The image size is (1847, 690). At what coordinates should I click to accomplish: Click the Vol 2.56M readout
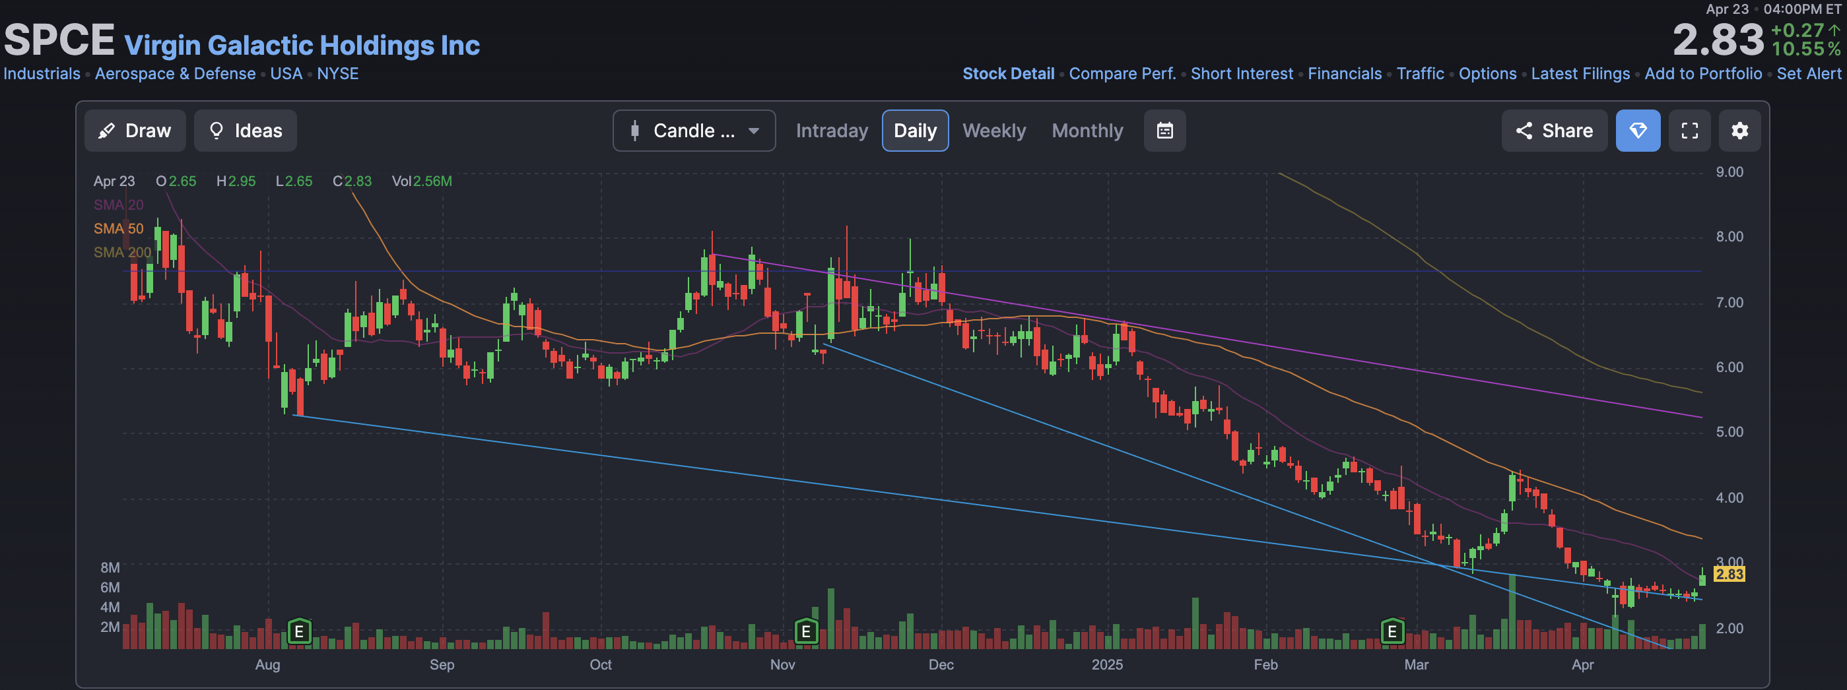pyautogui.click(x=422, y=181)
